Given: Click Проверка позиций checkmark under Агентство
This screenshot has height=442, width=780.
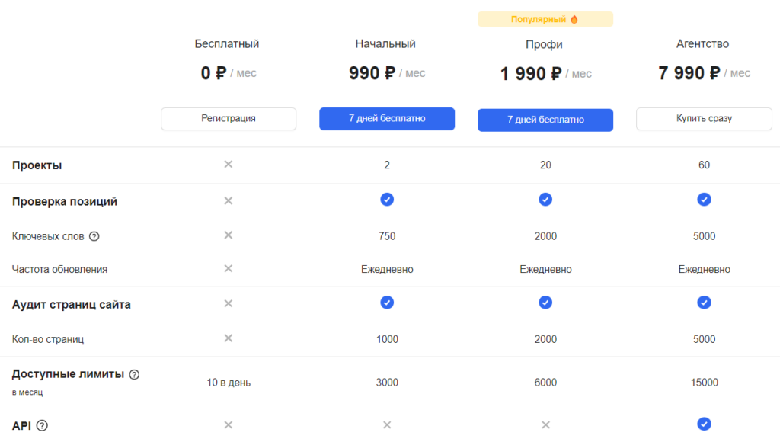Looking at the screenshot, I should (704, 200).
